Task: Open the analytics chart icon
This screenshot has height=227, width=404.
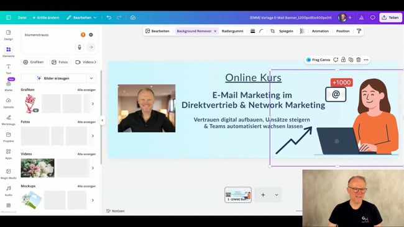Action: tap(361, 17)
